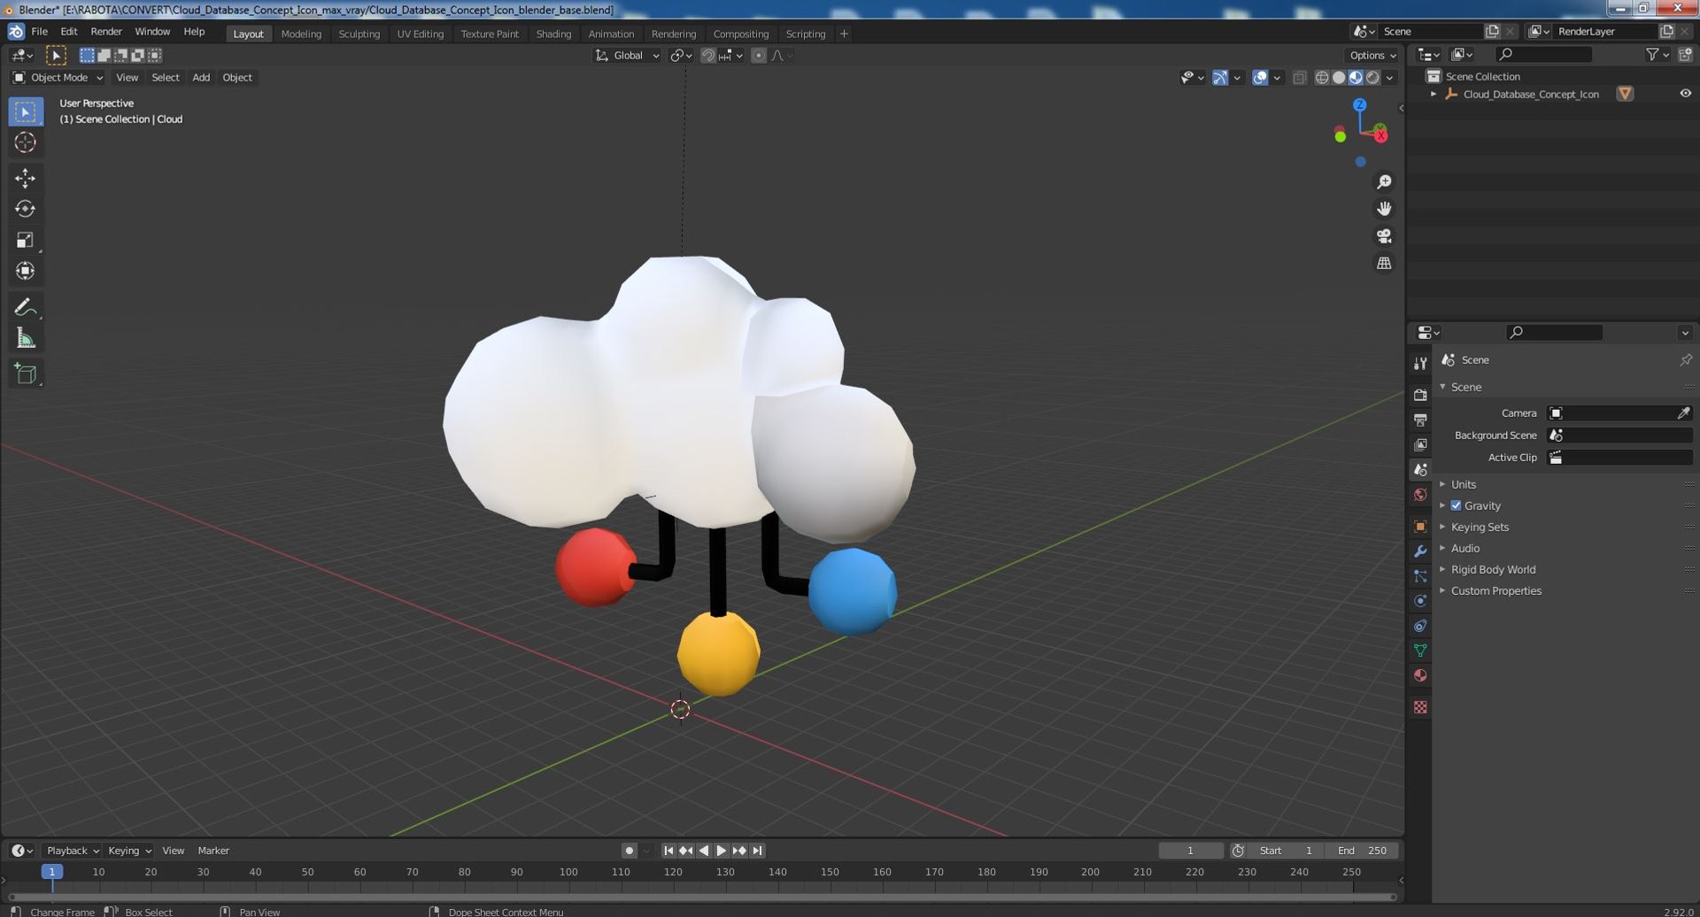1700x917 pixels.
Task: Toggle viewport gizmos button
Action: 1219,78
